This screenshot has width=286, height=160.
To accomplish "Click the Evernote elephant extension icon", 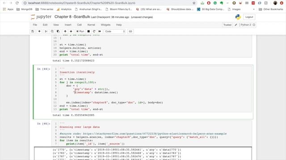I will point(222,3).
